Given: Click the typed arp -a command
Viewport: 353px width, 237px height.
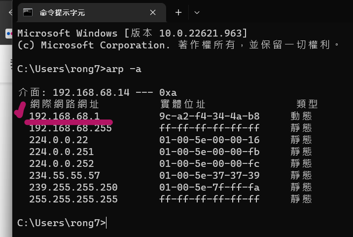Looking at the screenshot, I should (x=124, y=69).
